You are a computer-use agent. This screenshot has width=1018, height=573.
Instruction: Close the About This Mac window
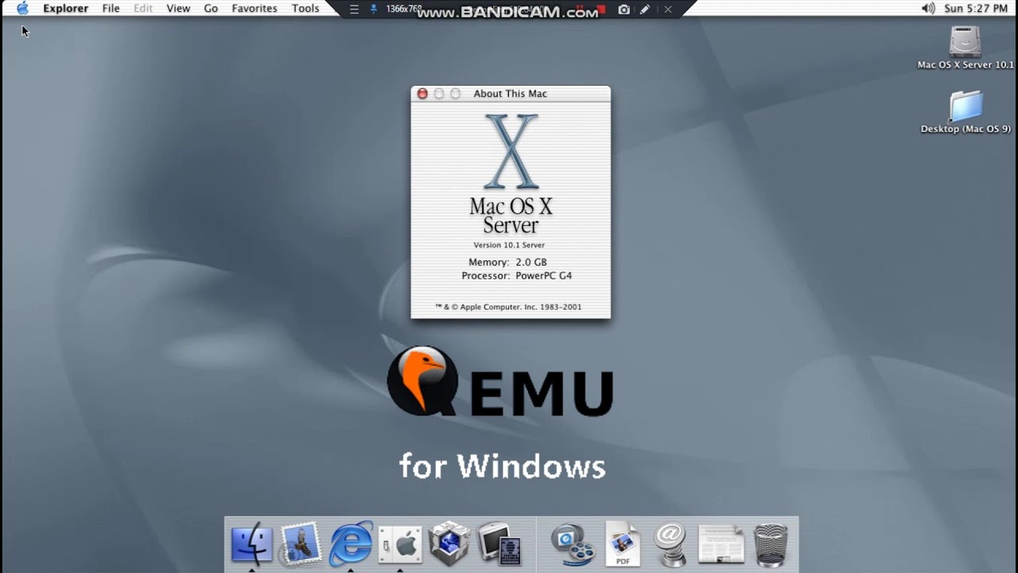tap(422, 93)
